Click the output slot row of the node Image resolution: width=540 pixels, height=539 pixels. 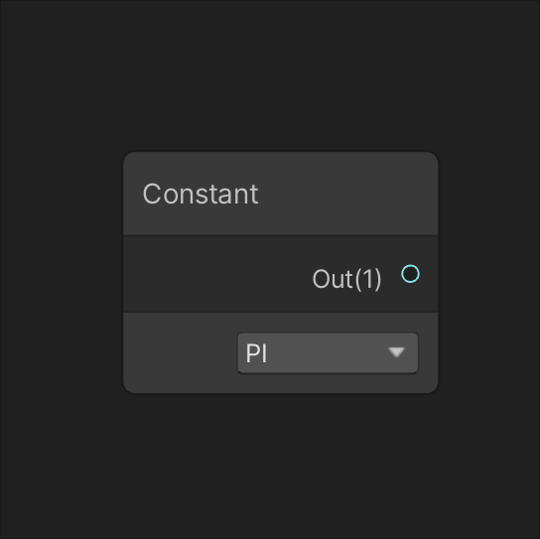coord(281,275)
